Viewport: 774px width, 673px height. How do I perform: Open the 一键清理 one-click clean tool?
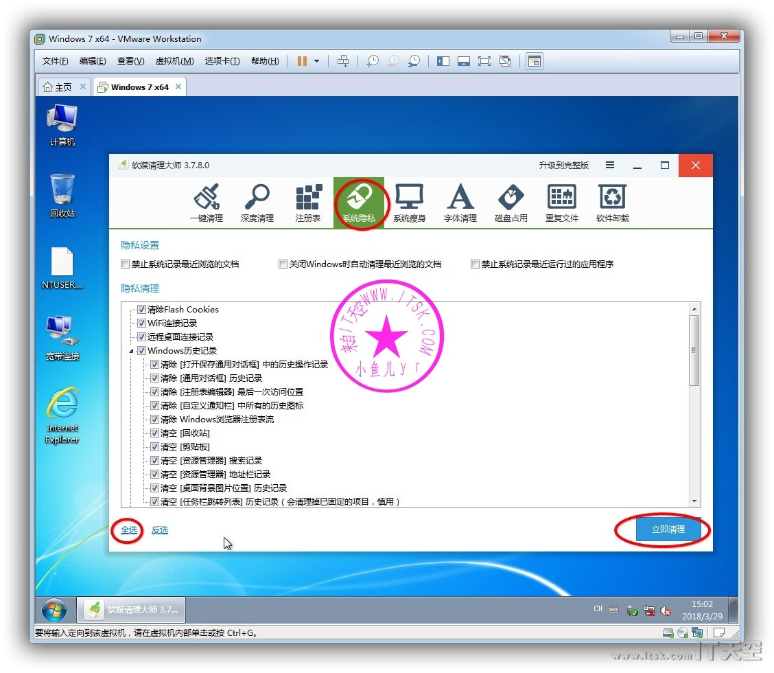pos(207,203)
